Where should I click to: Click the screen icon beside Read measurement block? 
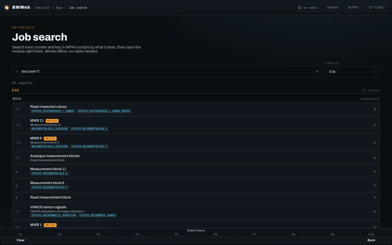coord(17,198)
